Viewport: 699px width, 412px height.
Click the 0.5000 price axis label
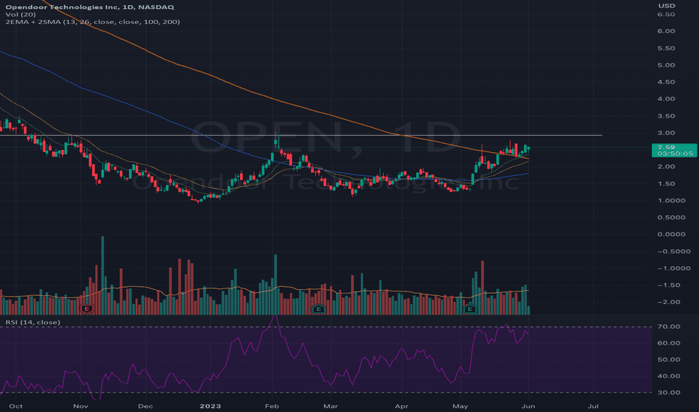click(x=671, y=217)
